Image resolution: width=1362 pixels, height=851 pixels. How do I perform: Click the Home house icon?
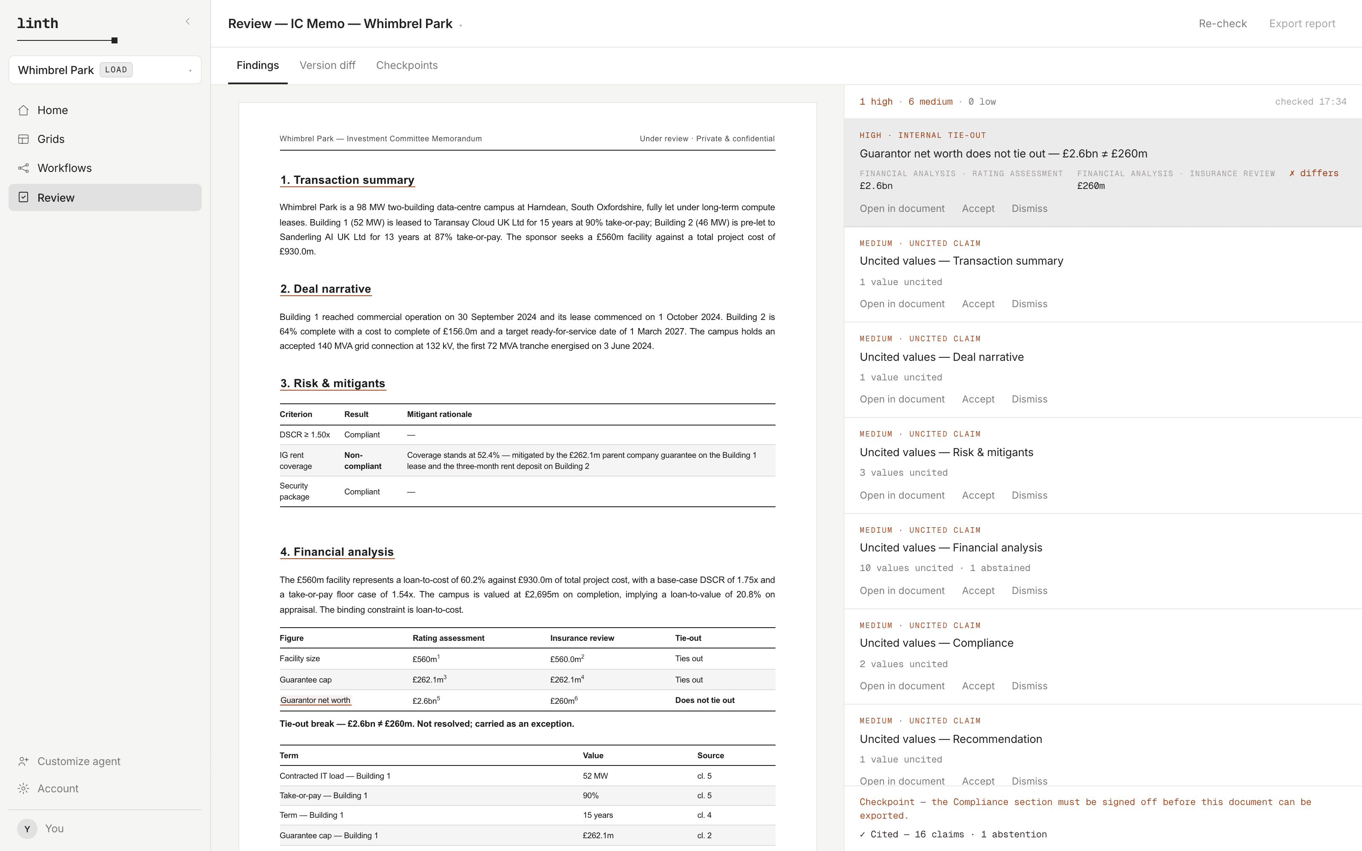pos(24,110)
